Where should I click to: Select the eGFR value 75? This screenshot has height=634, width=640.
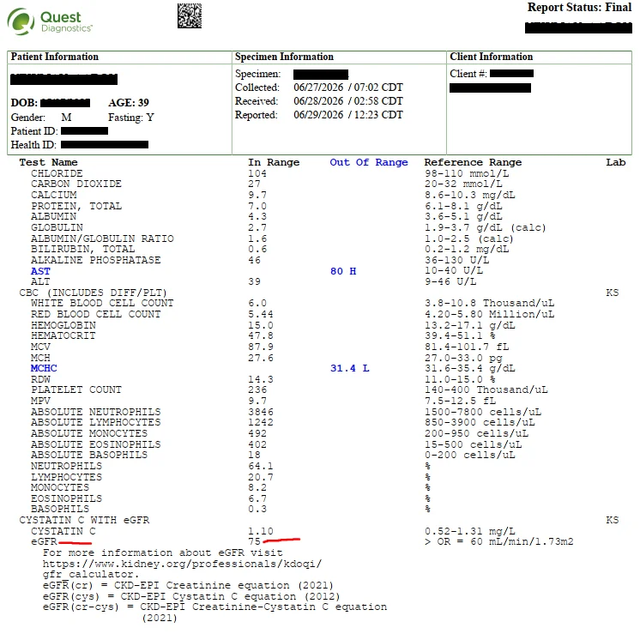254,541
